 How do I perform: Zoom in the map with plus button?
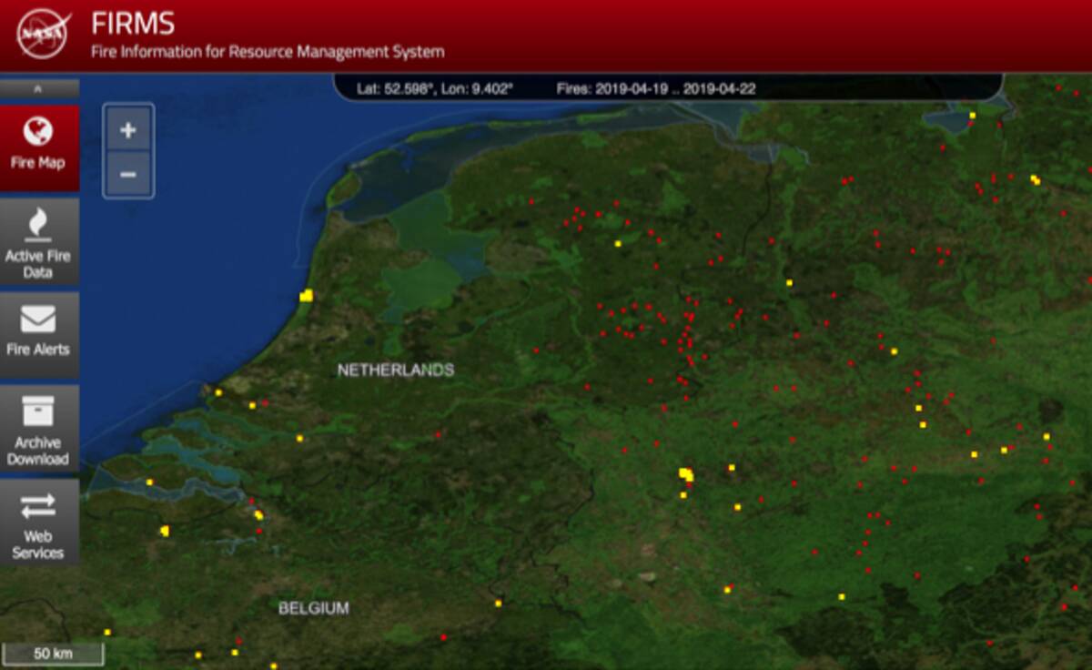(x=128, y=130)
